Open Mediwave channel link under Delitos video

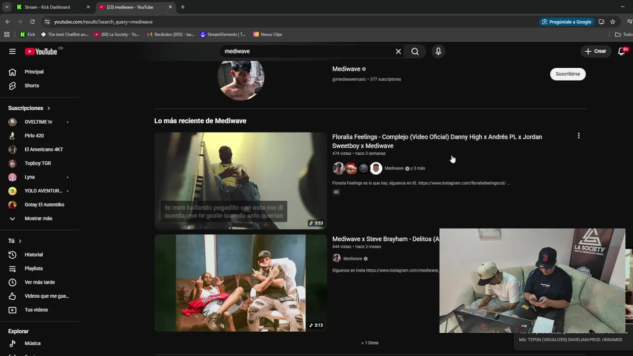tap(353, 259)
